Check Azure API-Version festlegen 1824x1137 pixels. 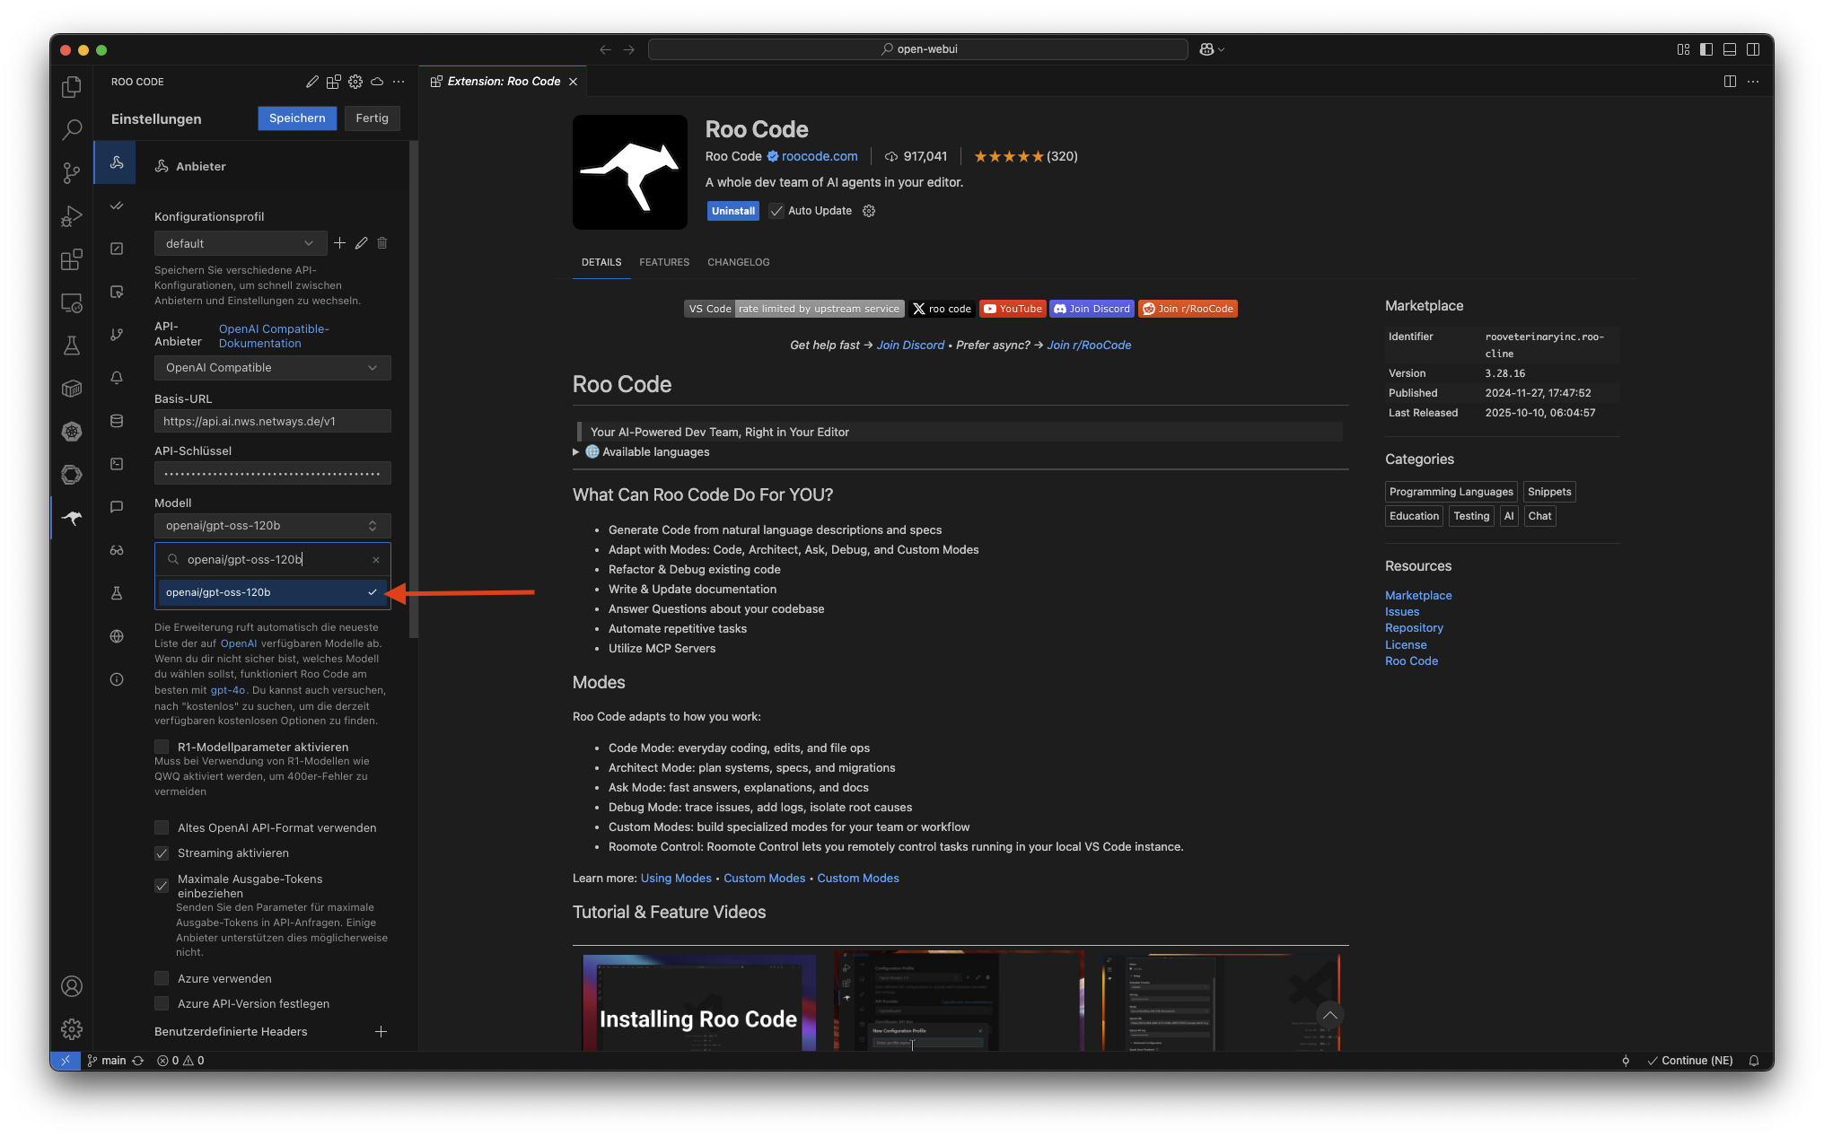tap(162, 1003)
